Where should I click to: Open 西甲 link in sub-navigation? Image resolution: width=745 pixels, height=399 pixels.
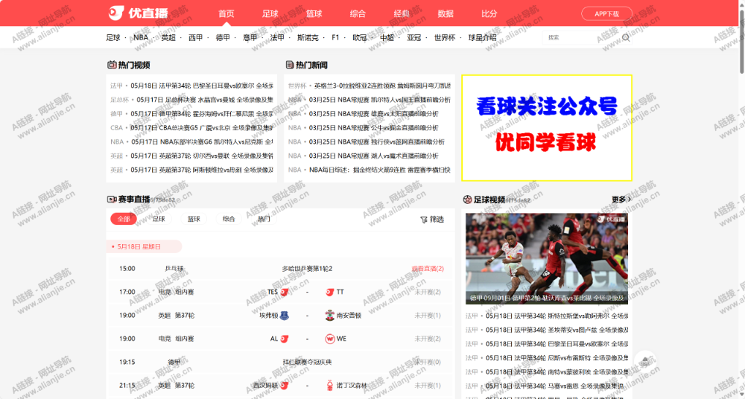(196, 37)
